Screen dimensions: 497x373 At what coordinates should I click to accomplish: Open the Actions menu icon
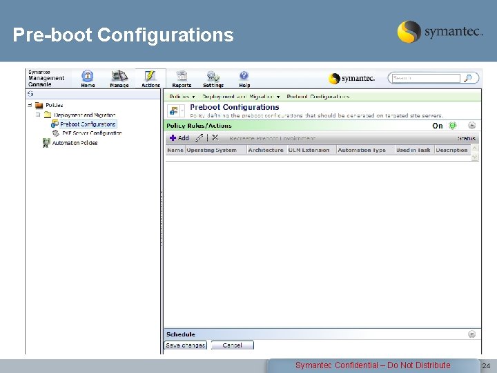[150, 78]
